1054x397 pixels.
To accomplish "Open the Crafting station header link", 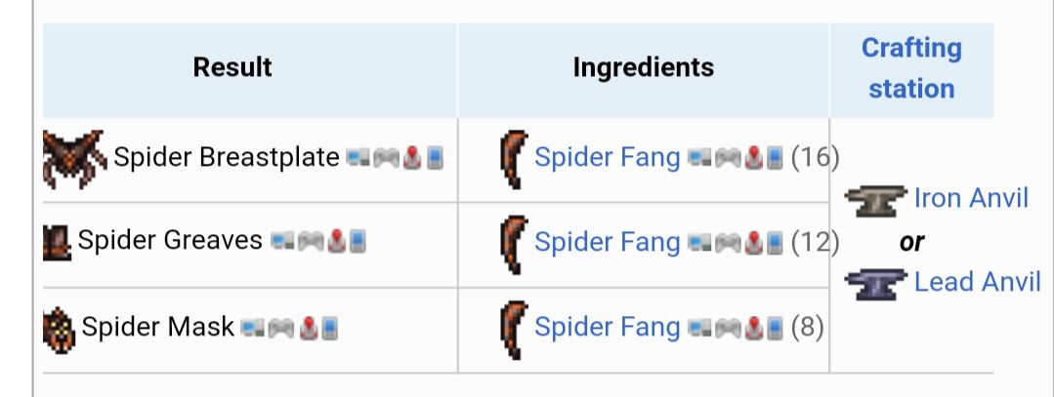I will pos(911,68).
